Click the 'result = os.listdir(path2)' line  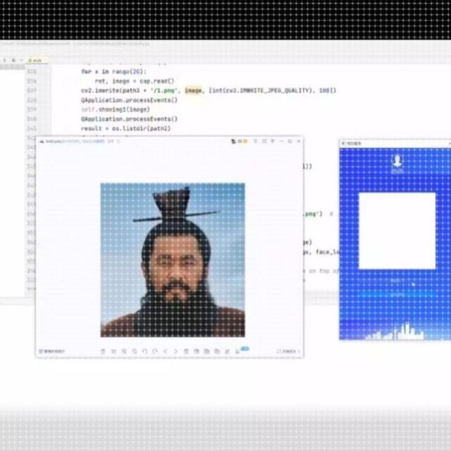(125, 129)
